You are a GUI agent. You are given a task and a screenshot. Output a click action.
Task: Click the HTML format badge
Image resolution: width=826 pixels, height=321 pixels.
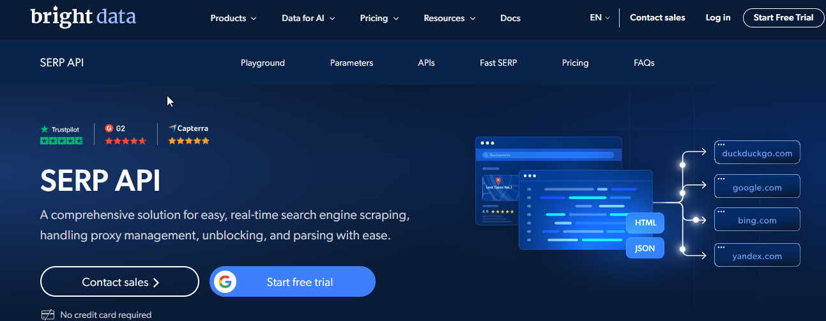click(x=645, y=223)
